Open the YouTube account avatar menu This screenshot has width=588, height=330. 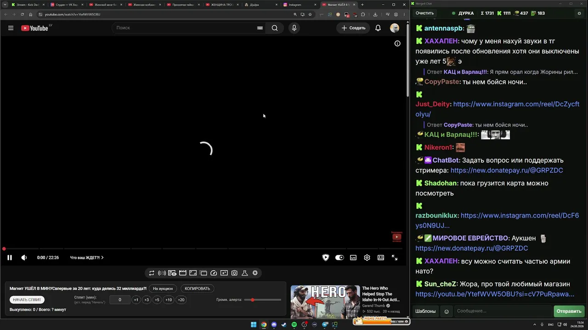click(395, 28)
